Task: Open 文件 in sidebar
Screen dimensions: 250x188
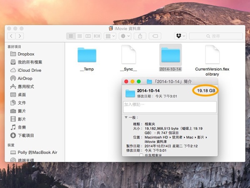Action: tap(18, 103)
